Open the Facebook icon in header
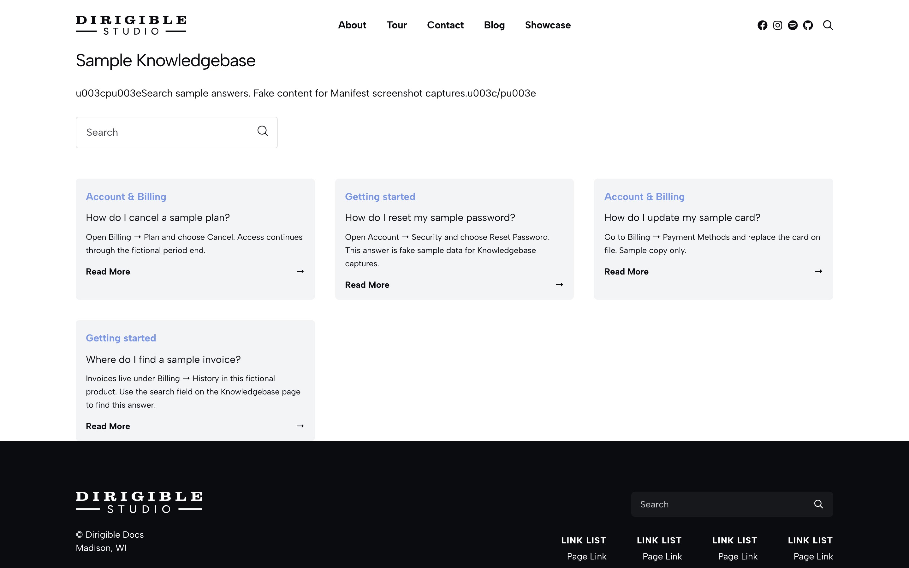Screen dimensions: 909x568 (762, 25)
